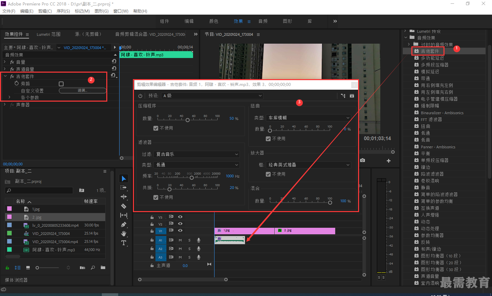This screenshot has height=296, width=492.
Task: Click the delete preset icon in effect editor
Action: [352, 96]
